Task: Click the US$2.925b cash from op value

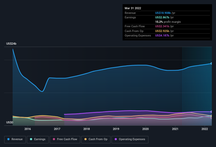Action: (x=162, y=31)
